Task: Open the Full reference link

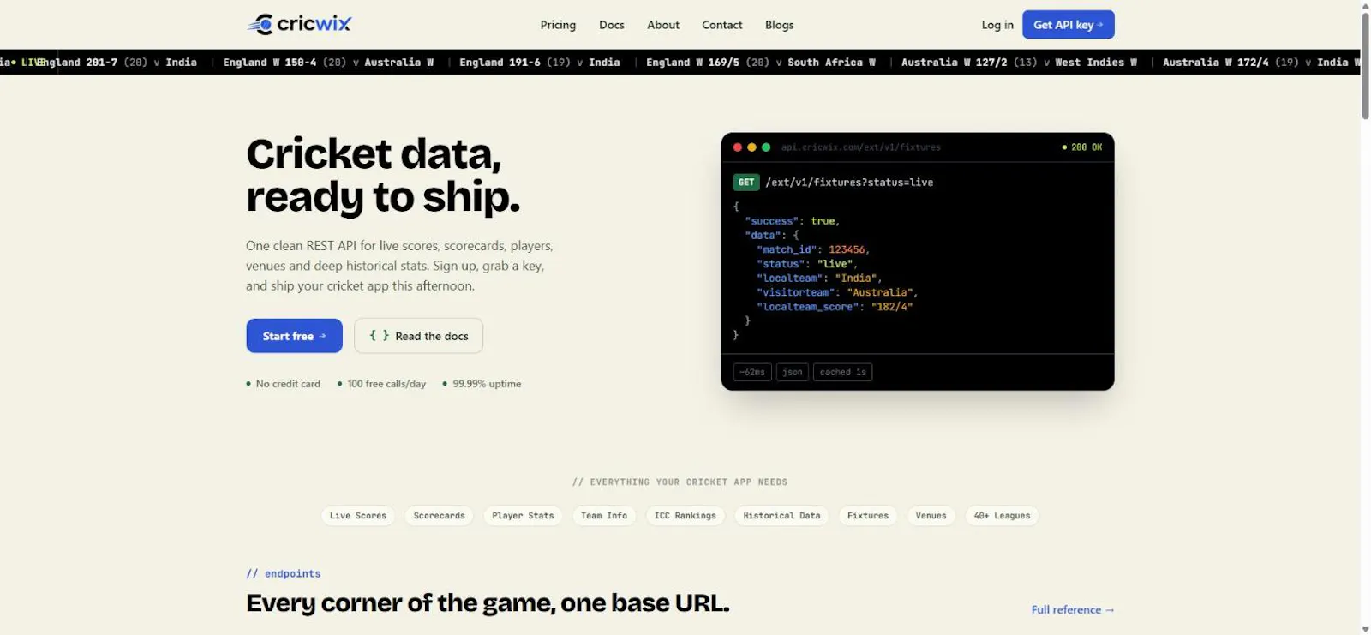Action: [x=1073, y=610]
